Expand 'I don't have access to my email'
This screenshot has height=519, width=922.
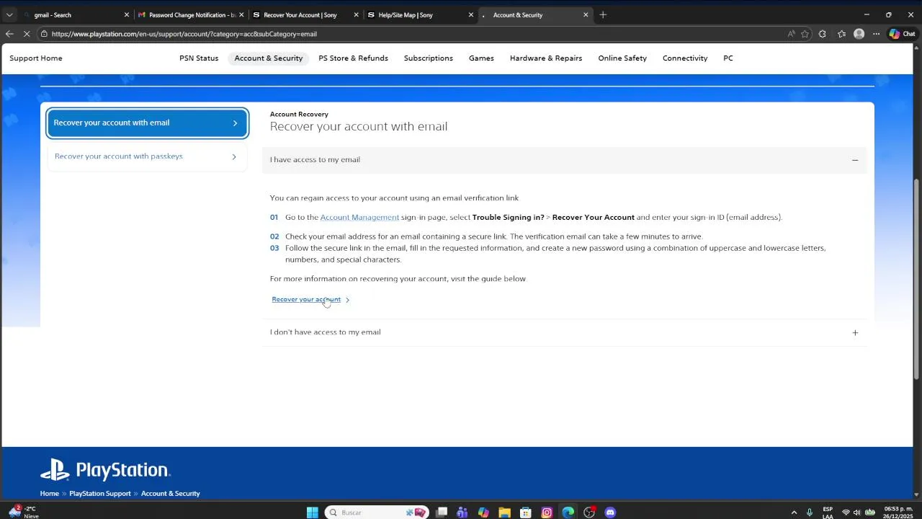click(x=564, y=332)
